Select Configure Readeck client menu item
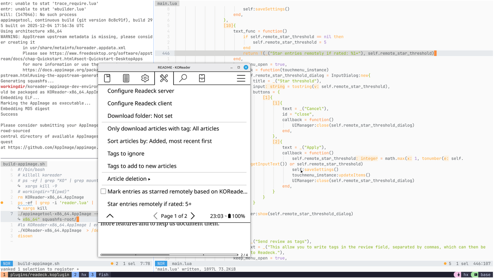Viewport: 495px width, 278px height. pos(139,103)
